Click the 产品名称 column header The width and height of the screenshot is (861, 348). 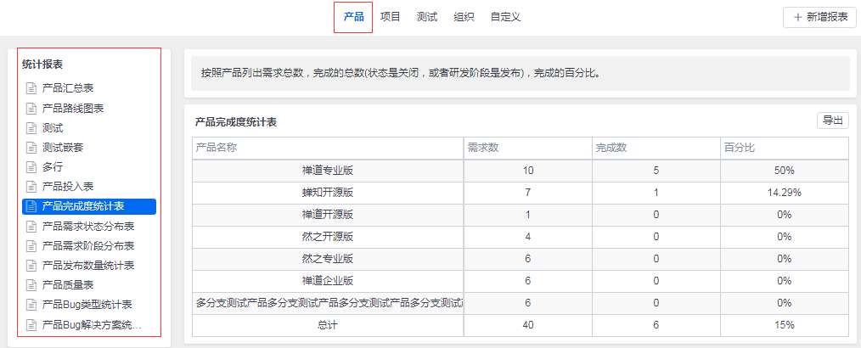tap(328, 148)
